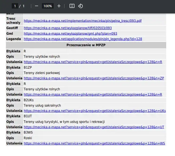The image size is (175, 156).
Task: Click the Przeznaczenie w MPZP header
Action: pyautogui.click(x=86, y=45)
